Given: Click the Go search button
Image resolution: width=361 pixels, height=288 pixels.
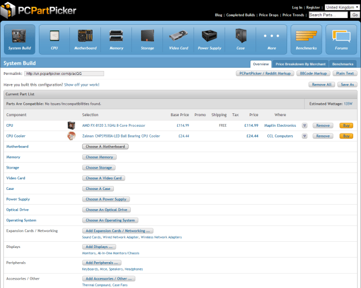Looking at the screenshot, I should 355,15.
